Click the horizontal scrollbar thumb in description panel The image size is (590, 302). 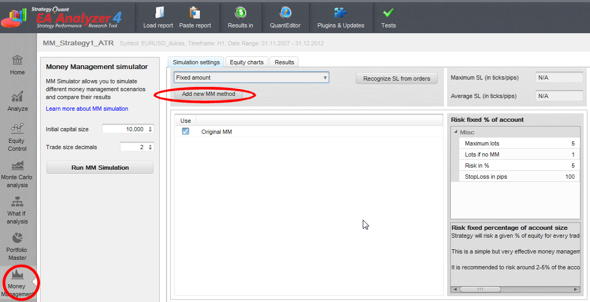pos(480,289)
